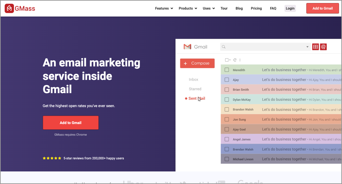Click Add to Gmail in header

[x=323, y=8]
